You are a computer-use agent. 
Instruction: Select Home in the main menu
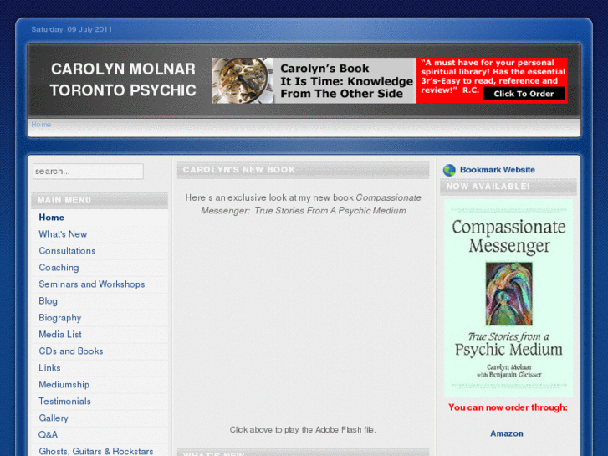point(51,218)
